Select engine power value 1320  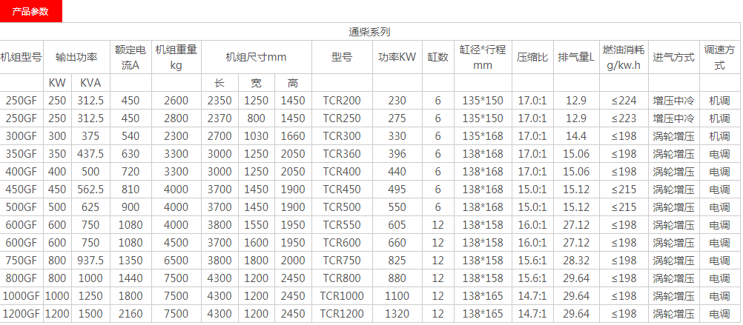click(397, 314)
